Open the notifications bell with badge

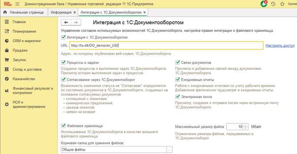coord(264,4)
